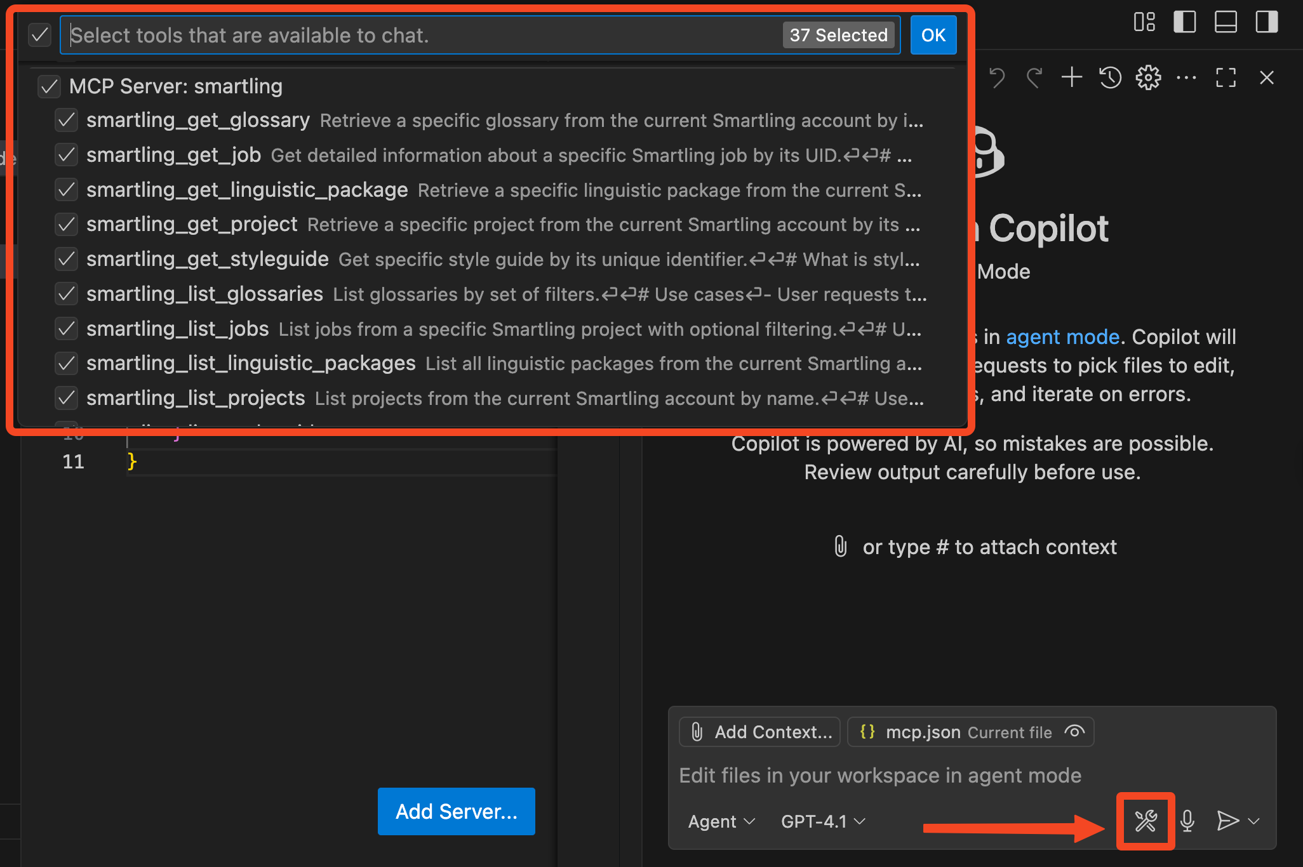1303x867 pixels.
Task: Uncheck the smartling_get_glossary tool
Action: pyautogui.click(x=66, y=120)
